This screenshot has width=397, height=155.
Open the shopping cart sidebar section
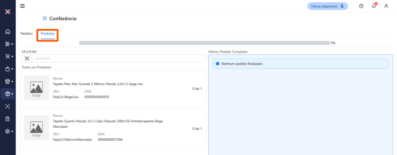click(7, 56)
